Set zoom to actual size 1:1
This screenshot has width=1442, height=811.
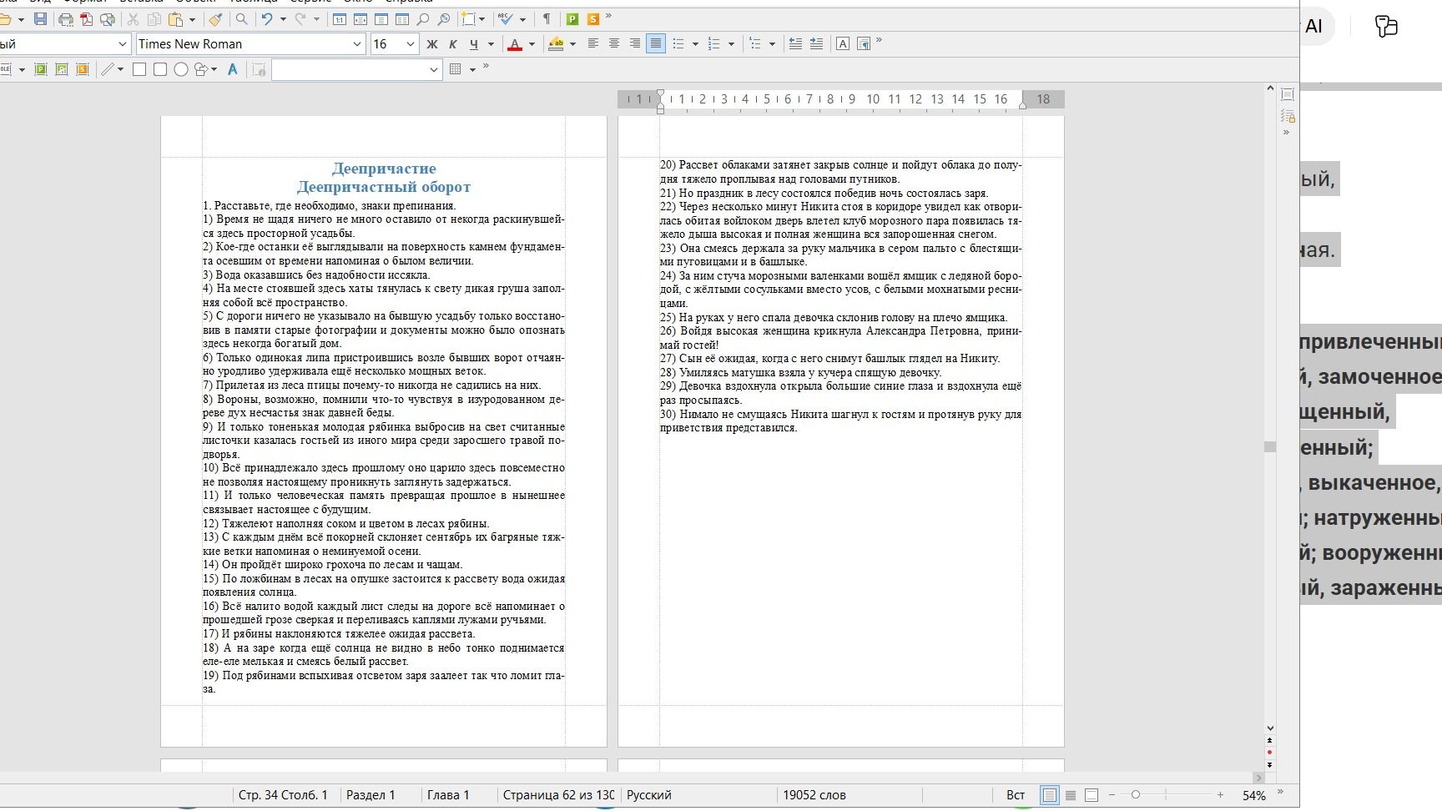tap(340, 18)
